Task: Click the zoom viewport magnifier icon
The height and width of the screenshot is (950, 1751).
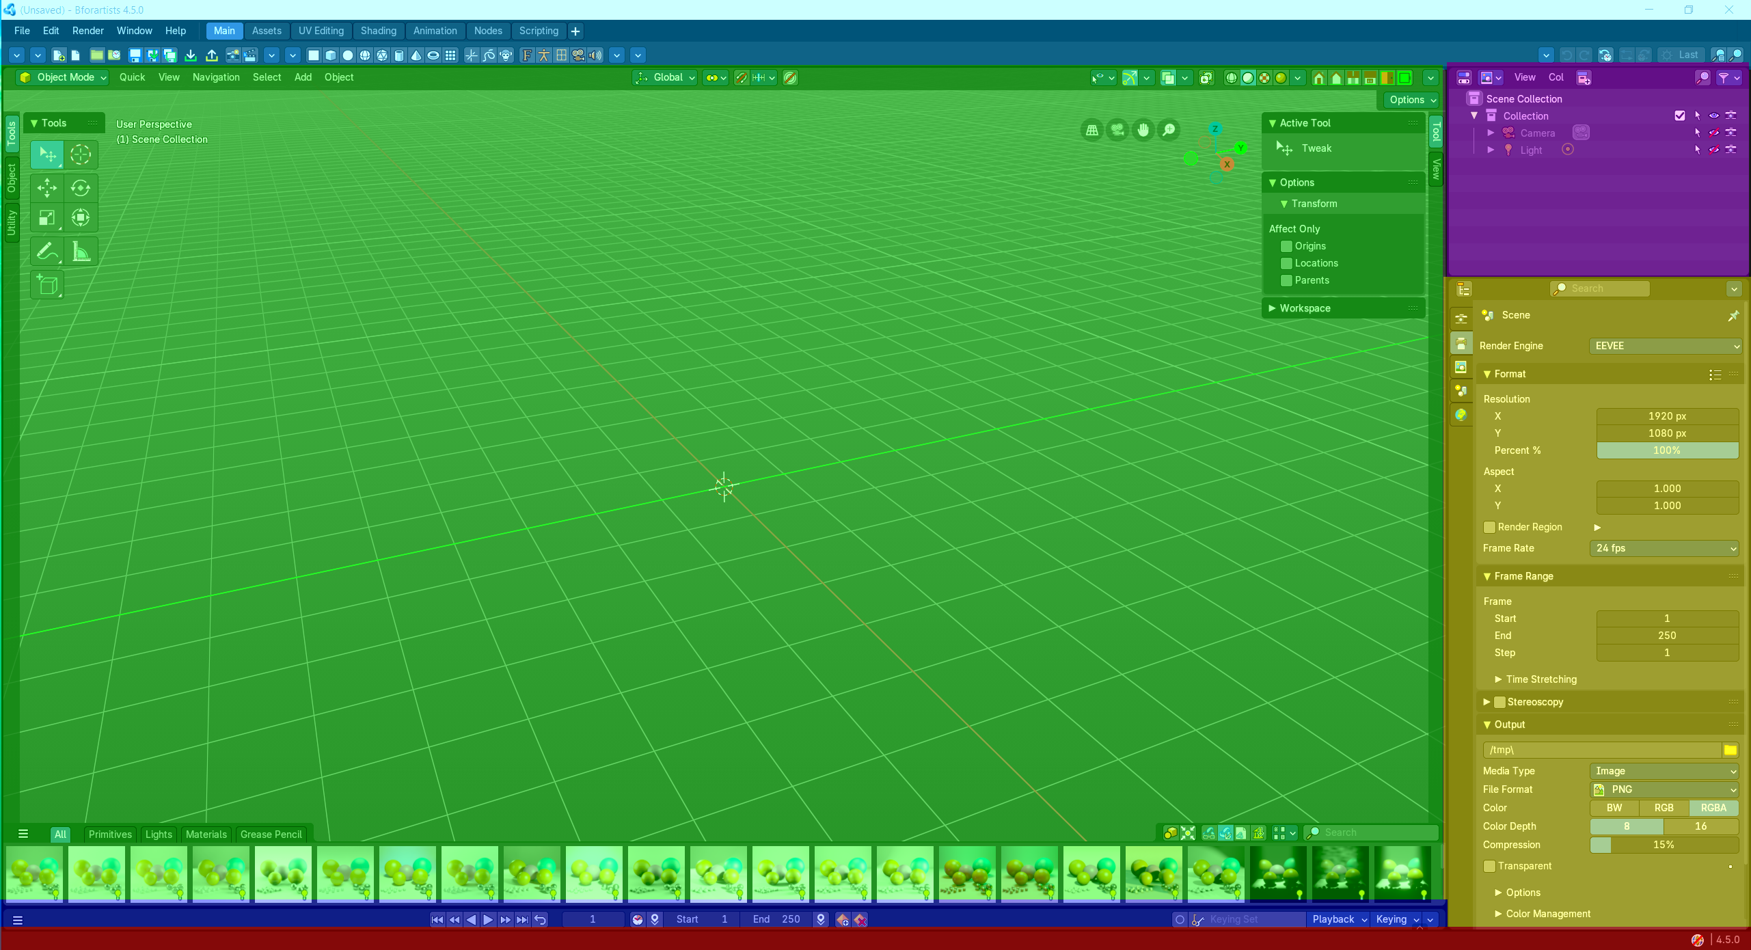Action: pyautogui.click(x=1169, y=129)
